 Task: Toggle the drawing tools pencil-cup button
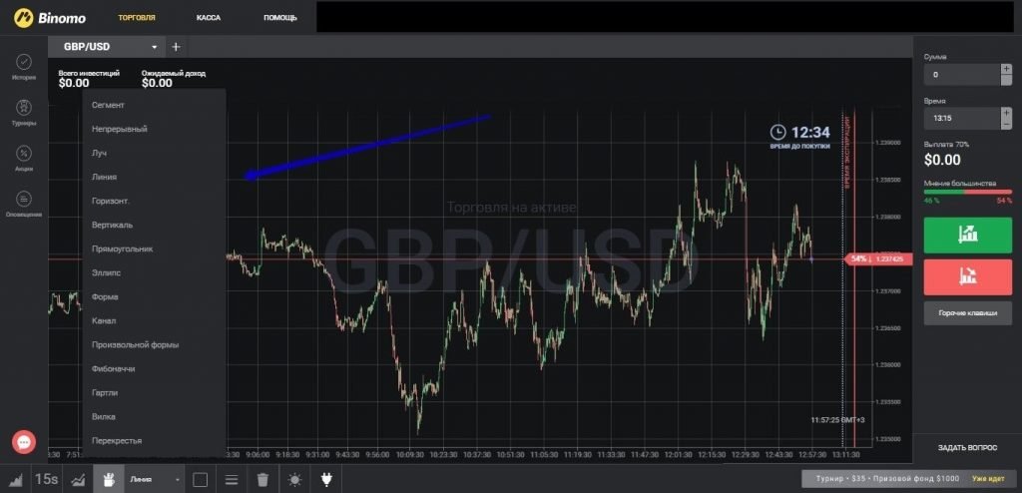109,479
